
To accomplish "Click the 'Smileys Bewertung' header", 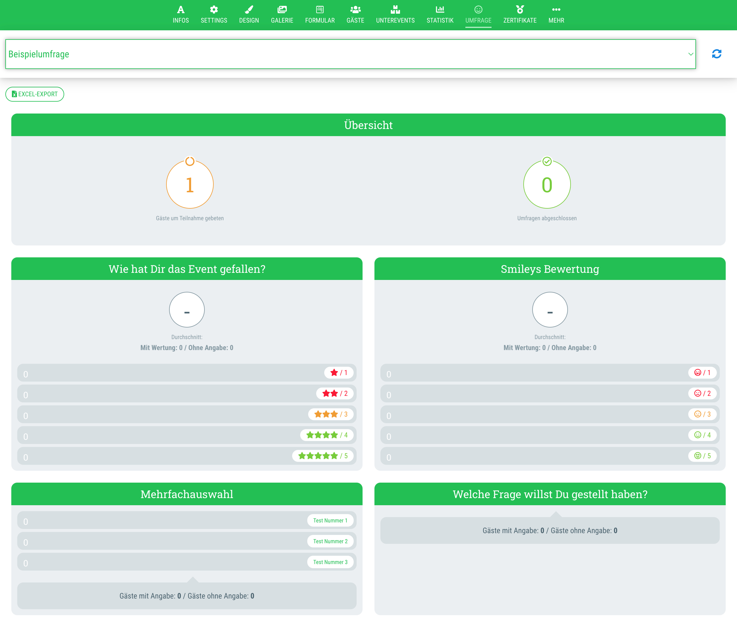I will pos(550,269).
